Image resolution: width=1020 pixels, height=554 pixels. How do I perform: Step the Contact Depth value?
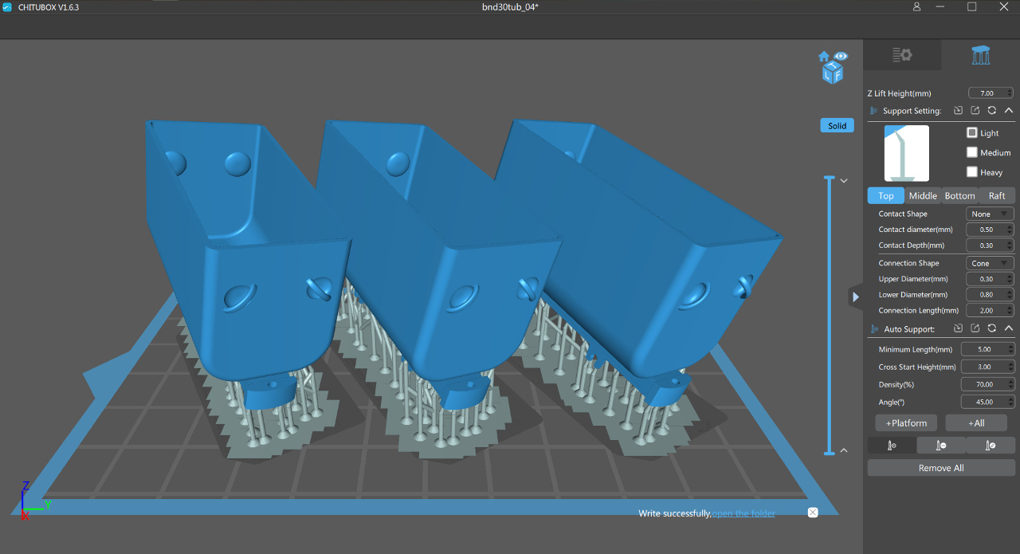tap(1010, 246)
